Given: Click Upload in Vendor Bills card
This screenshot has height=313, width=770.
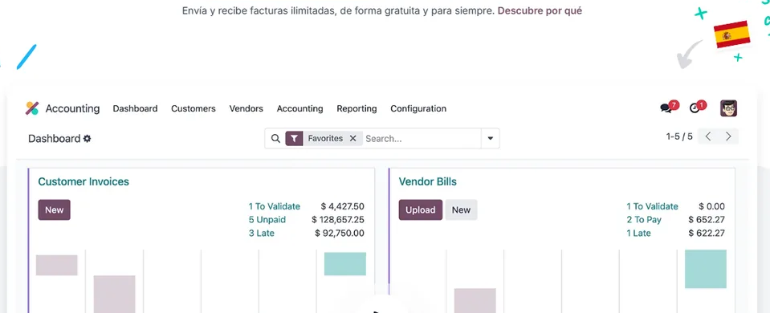Looking at the screenshot, I should click(x=421, y=210).
